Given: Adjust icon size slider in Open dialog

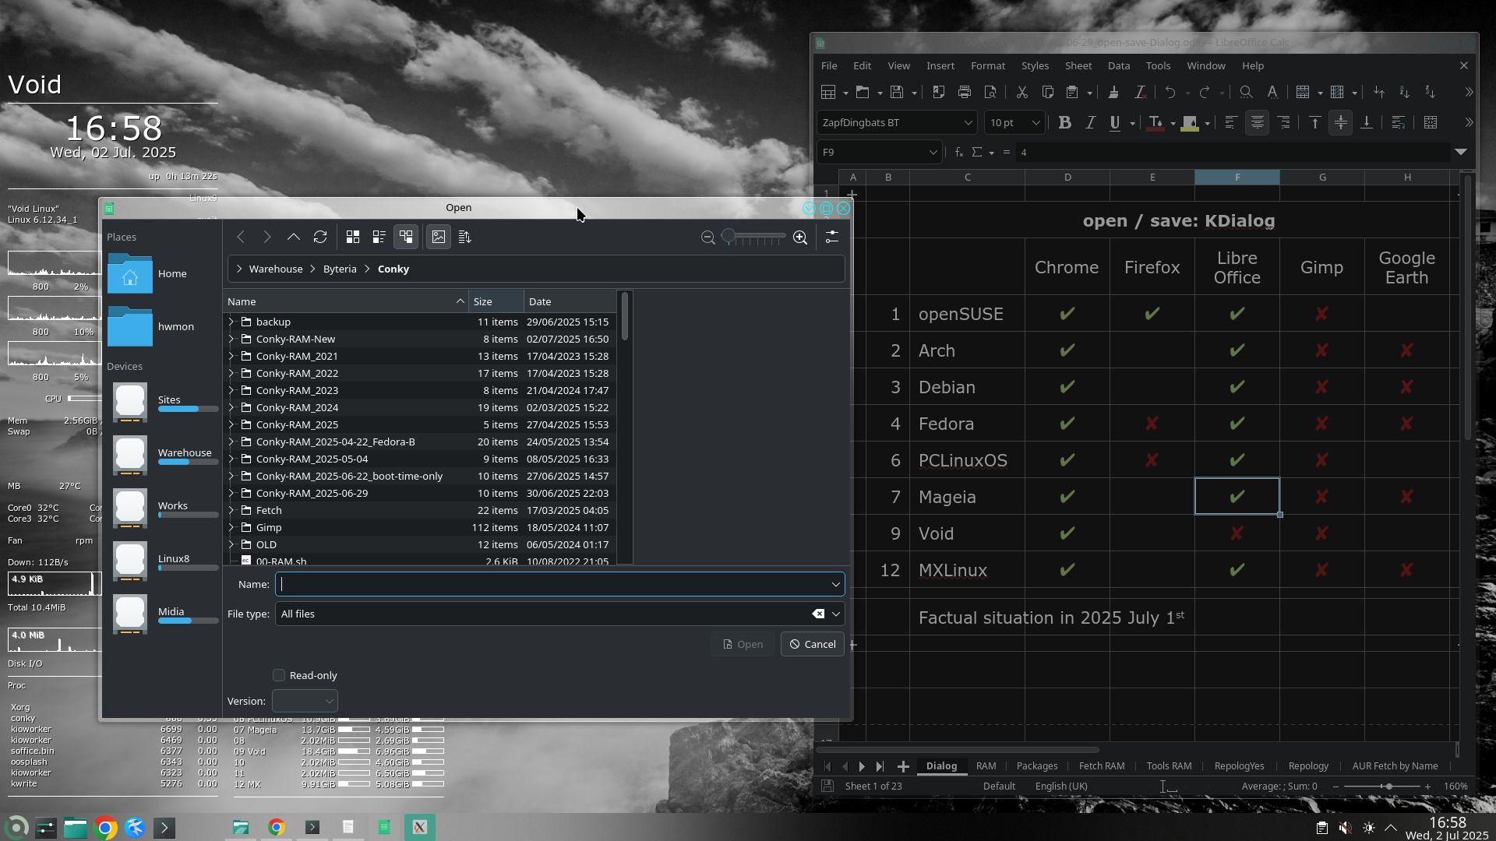Looking at the screenshot, I should [x=753, y=236].
